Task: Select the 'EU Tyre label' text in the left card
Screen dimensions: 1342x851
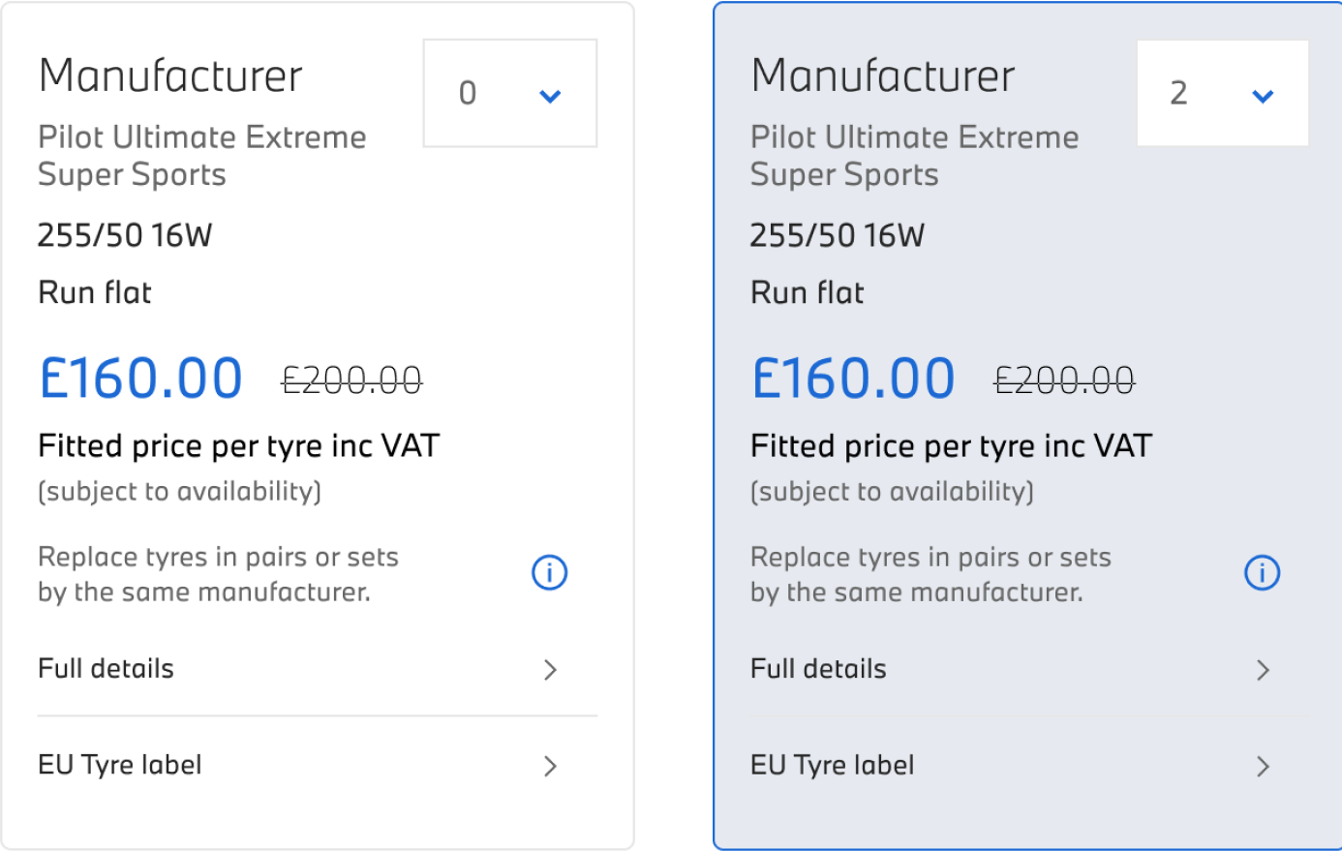Action: point(120,765)
